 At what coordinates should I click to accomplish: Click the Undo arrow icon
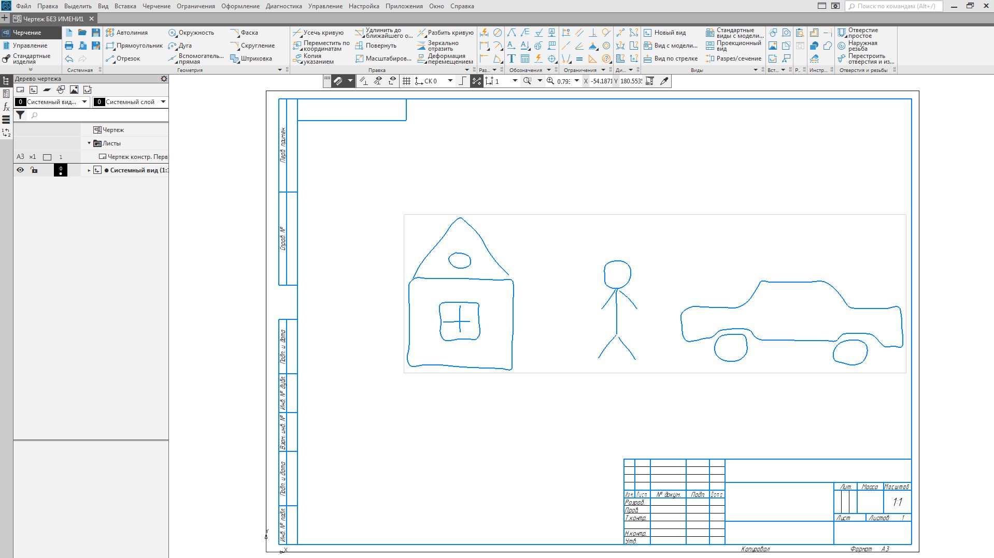tap(69, 58)
